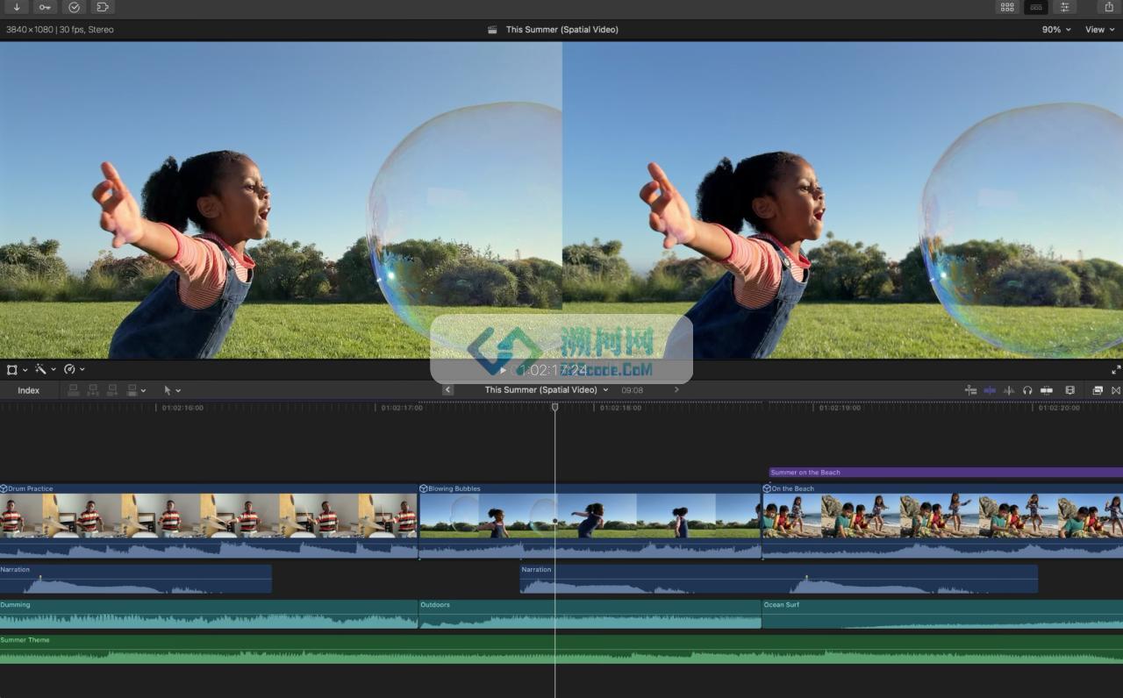
Task: Click the This Summer (Spatial Video) viewer title
Action: coord(562,30)
